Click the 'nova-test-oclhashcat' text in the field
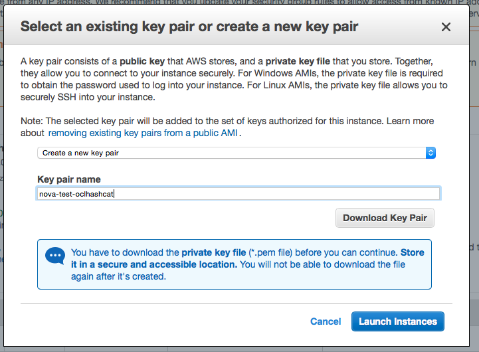This screenshot has width=479, height=352. point(76,194)
